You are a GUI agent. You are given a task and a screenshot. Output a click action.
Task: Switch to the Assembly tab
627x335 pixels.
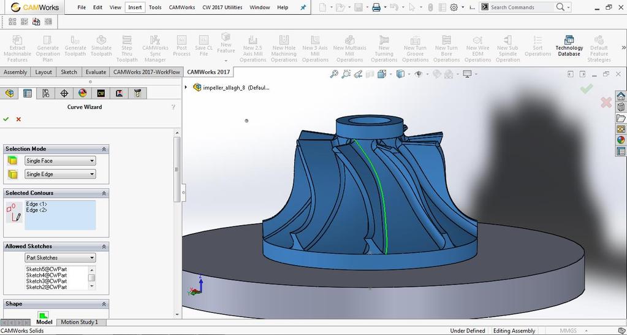point(15,72)
